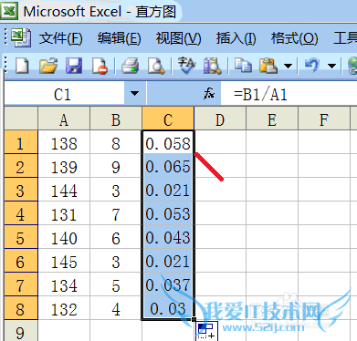Click cell C7 showing 0.037

[x=168, y=284]
